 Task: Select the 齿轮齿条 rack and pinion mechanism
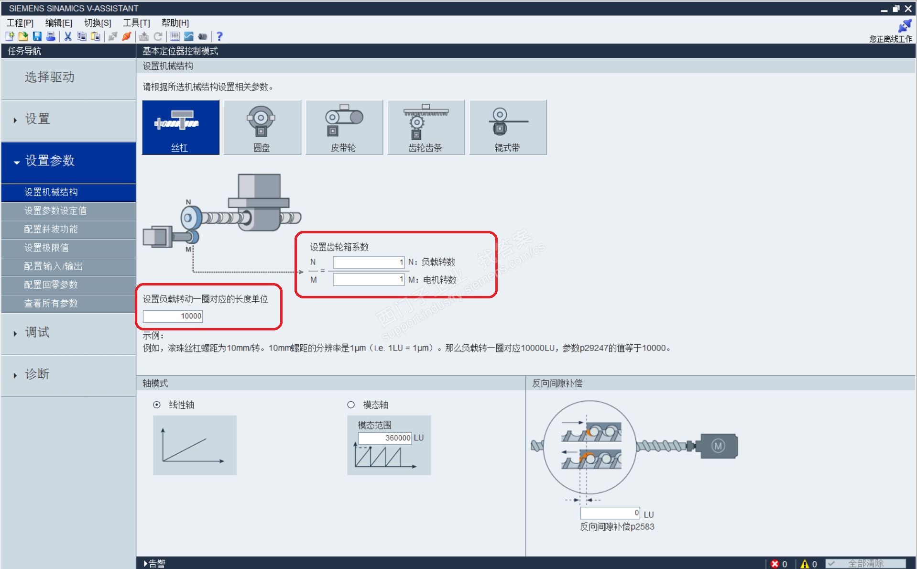[426, 127]
